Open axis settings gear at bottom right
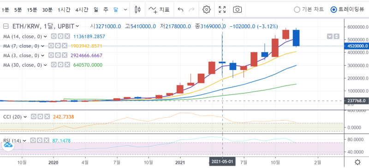Image resolution: width=369 pixels, height=168 pixels. pyautogui.click(x=357, y=162)
